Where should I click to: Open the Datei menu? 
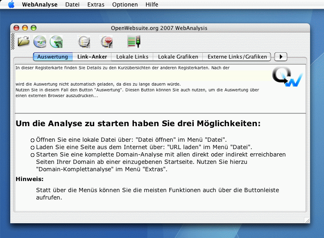[73, 5]
